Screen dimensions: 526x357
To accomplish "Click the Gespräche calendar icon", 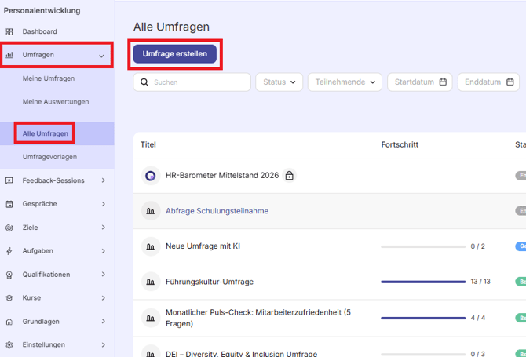I will (9, 204).
